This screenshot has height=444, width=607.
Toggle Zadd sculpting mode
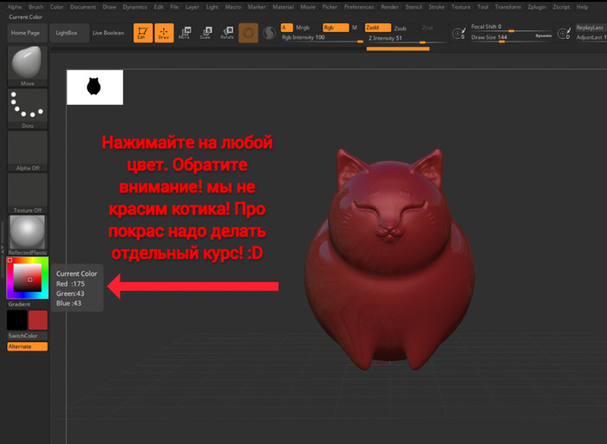tap(377, 28)
